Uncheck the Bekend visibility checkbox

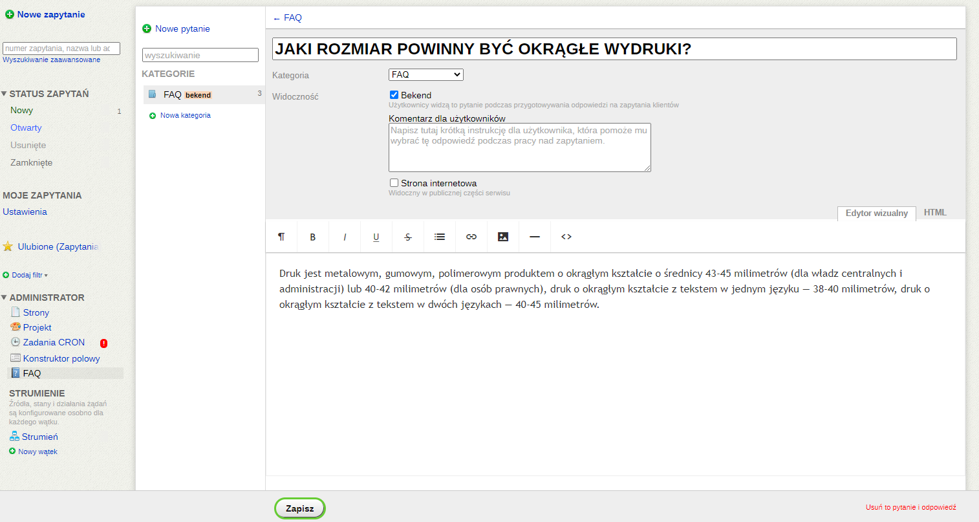tap(394, 94)
